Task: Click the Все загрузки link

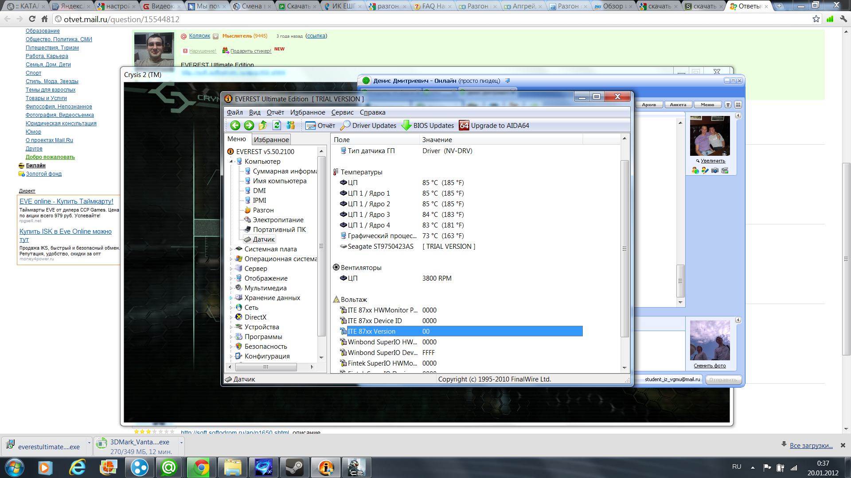Action: (811, 446)
